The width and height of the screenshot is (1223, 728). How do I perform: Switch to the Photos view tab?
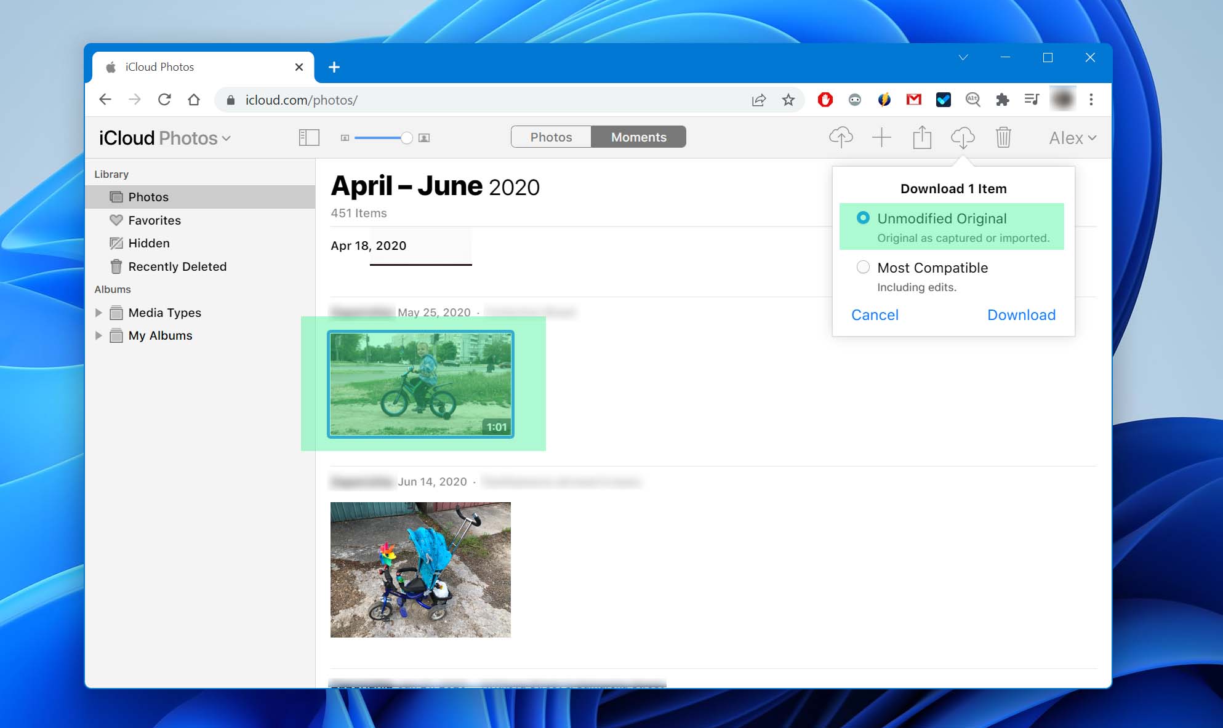point(551,137)
